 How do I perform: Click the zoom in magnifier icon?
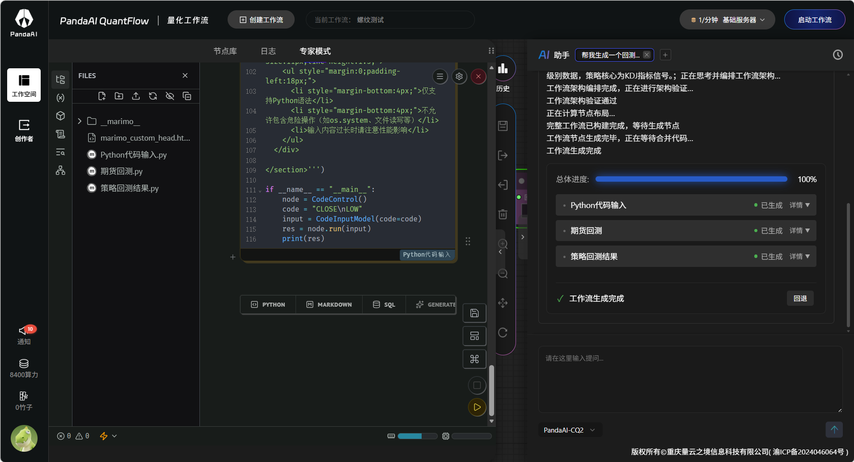point(503,244)
